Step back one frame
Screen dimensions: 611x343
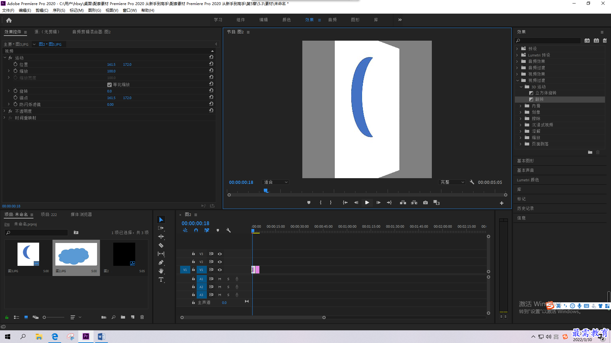click(x=356, y=203)
